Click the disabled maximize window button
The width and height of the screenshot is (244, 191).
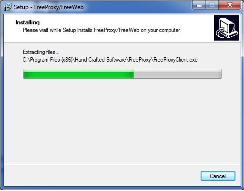tap(212, 5)
